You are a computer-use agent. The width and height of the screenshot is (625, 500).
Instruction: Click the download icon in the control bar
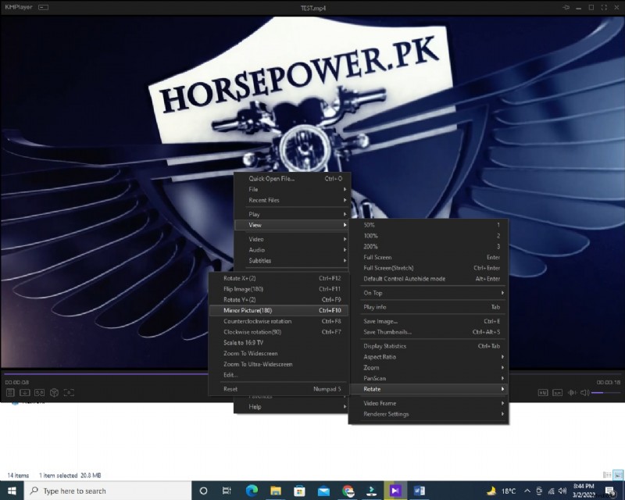point(24,393)
